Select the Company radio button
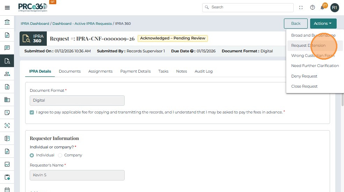The width and height of the screenshot is (344, 192). tap(60, 155)
